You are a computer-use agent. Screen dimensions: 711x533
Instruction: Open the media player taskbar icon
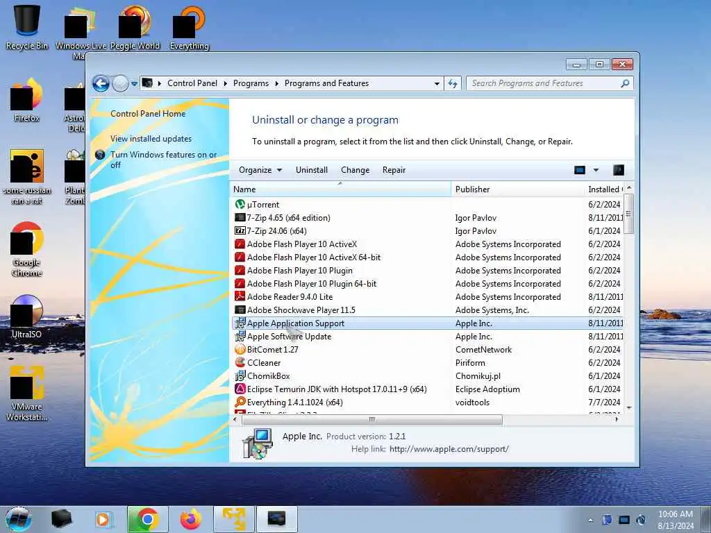point(103,519)
